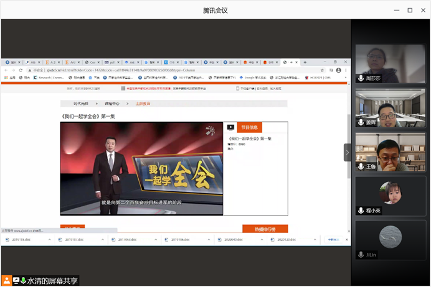
Task: Select the 节目信息 tab
Action: pos(249,127)
